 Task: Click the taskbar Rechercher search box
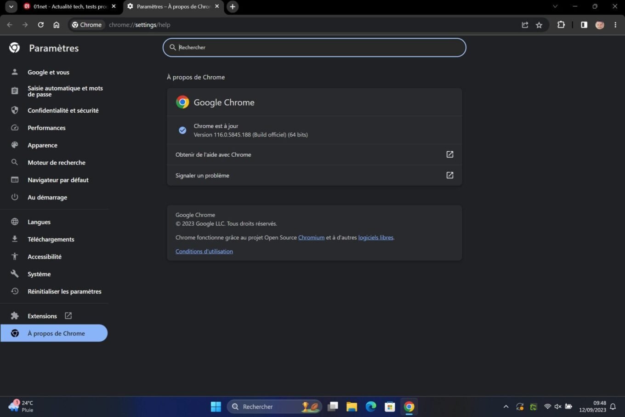274,406
